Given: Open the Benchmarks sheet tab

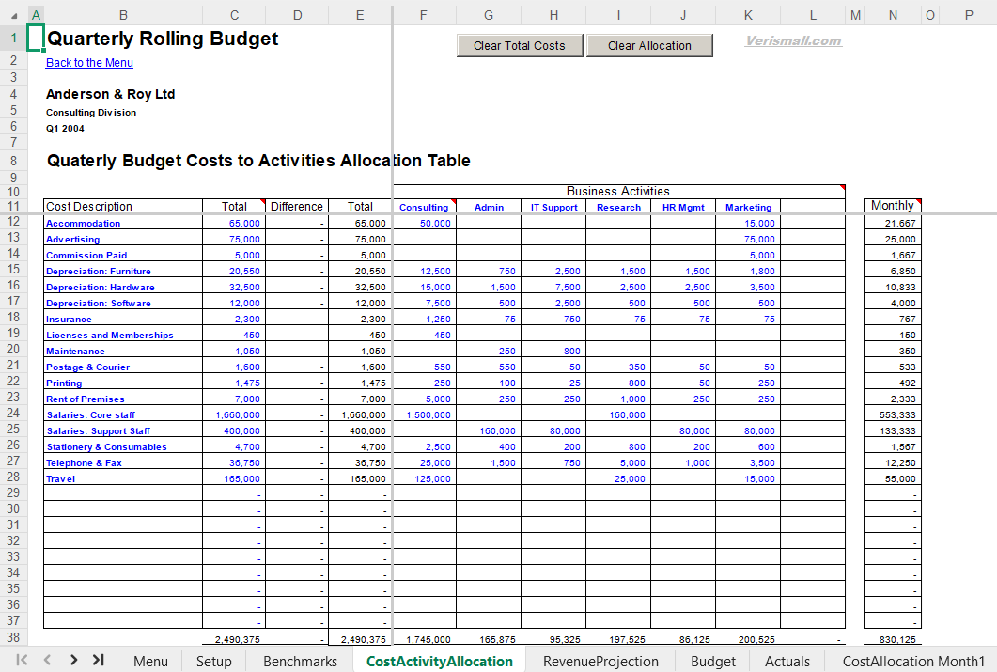Looking at the screenshot, I should (299, 661).
